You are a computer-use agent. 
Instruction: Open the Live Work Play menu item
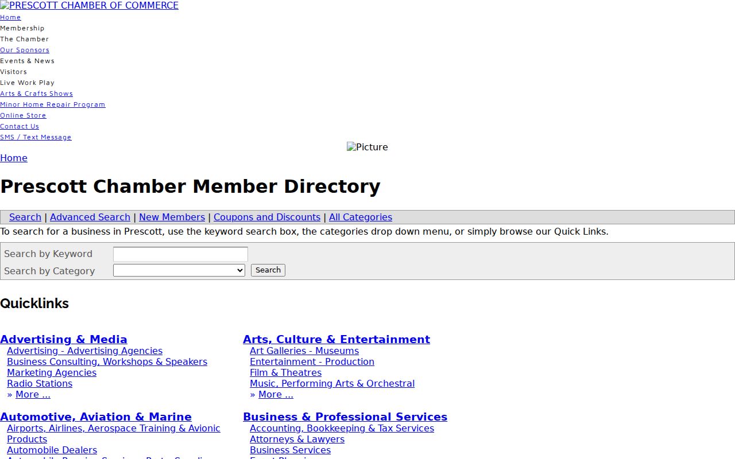[27, 83]
